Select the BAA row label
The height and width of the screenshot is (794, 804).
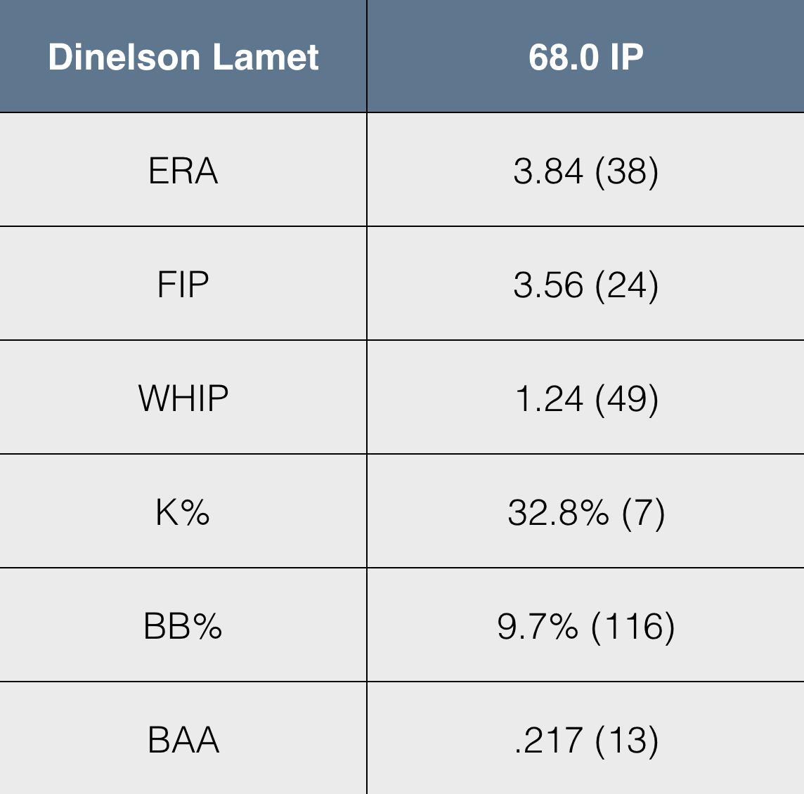[x=183, y=740]
